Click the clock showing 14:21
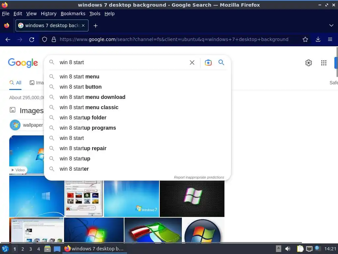This screenshot has width=338, height=254. [330, 249]
